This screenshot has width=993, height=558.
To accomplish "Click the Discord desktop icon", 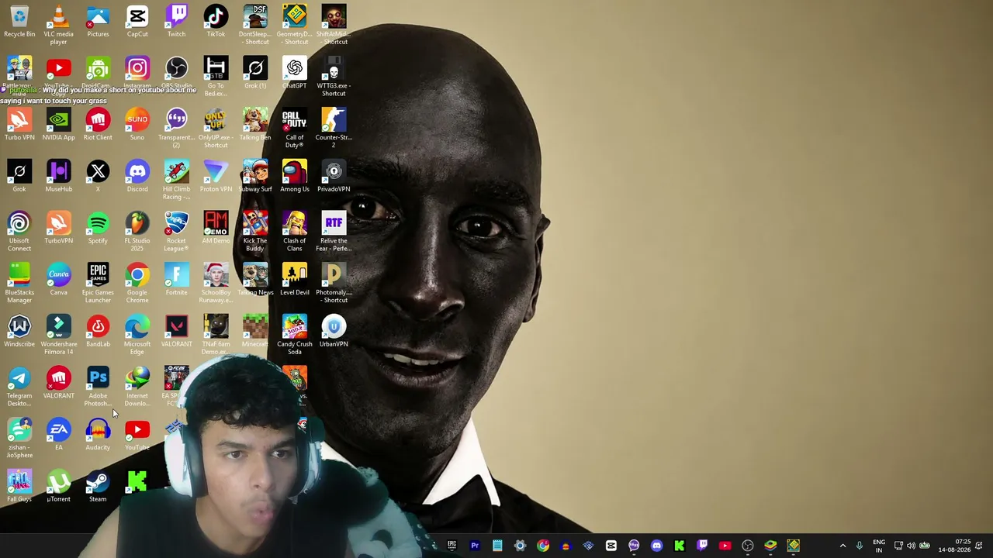I will pyautogui.click(x=137, y=176).
